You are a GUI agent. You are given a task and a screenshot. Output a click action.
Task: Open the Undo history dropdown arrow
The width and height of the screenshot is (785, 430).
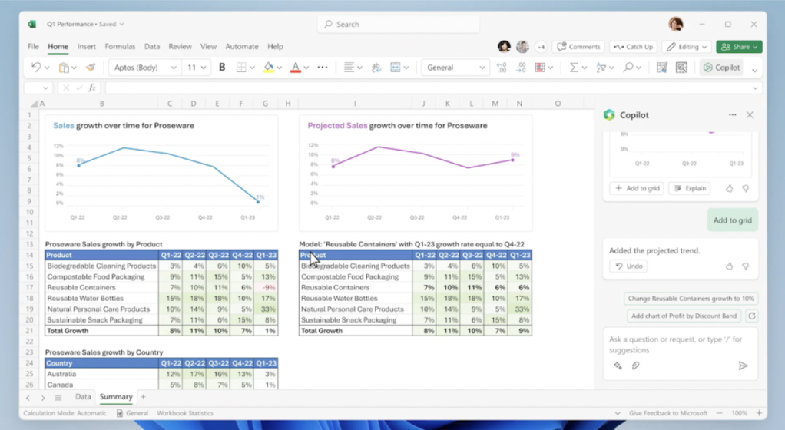47,68
